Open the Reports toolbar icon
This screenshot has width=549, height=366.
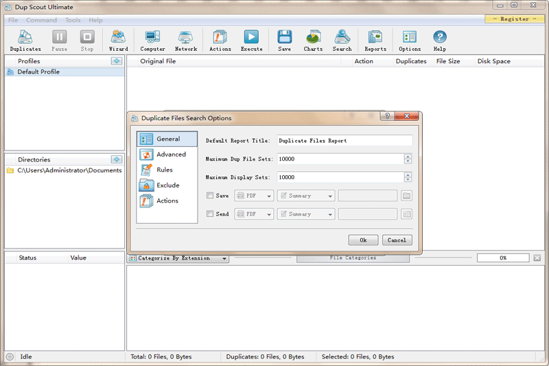tap(375, 41)
